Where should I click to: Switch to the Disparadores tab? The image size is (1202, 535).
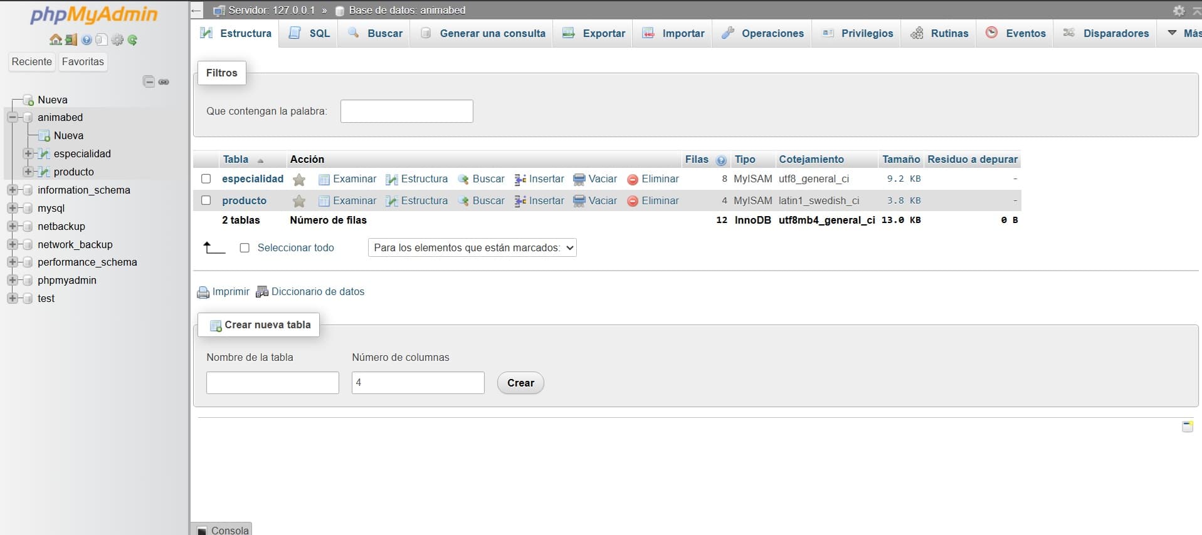coord(1105,33)
